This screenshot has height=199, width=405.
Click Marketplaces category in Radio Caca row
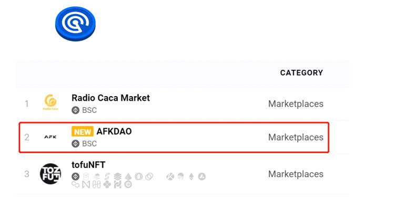tap(296, 104)
